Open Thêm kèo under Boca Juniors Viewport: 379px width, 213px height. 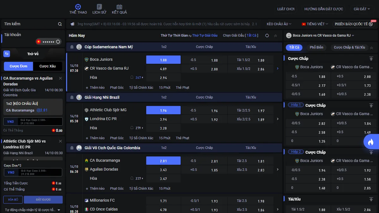97,87
